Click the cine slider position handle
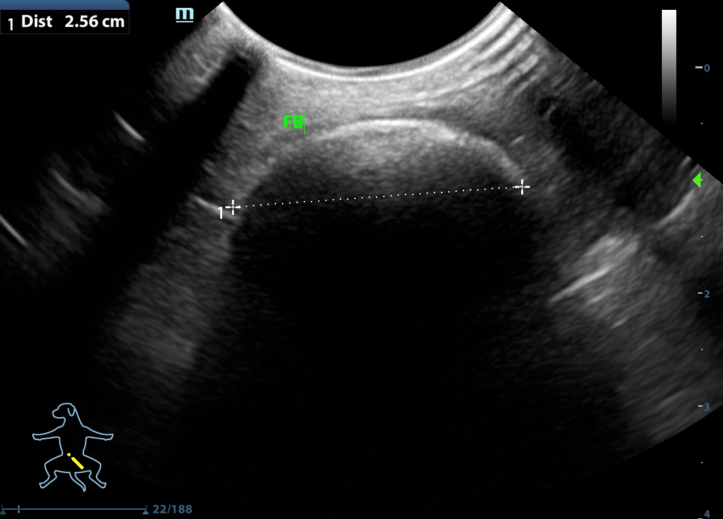The height and width of the screenshot is (519, 723). [x=19, y=509]
